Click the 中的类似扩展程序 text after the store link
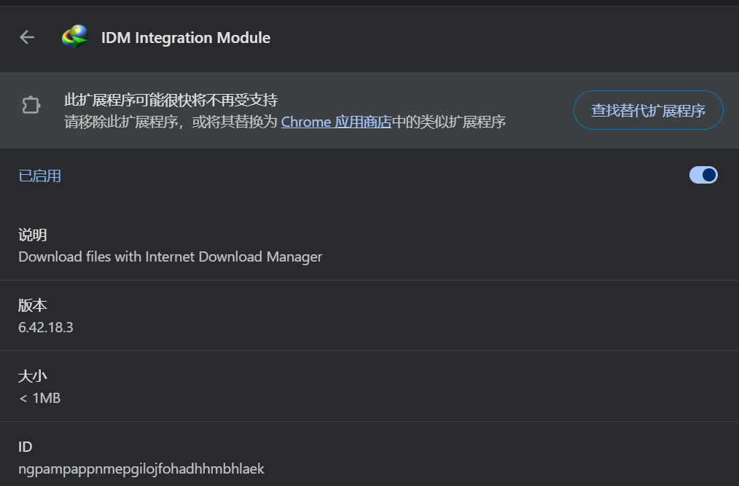 449,122
